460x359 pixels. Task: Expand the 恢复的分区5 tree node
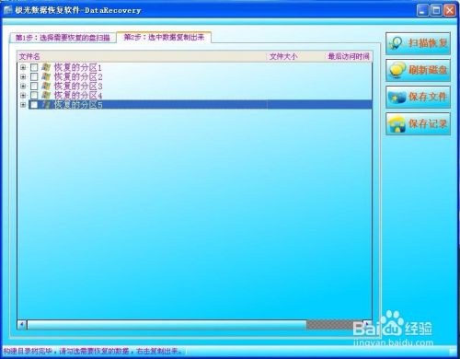coord(23,105)
